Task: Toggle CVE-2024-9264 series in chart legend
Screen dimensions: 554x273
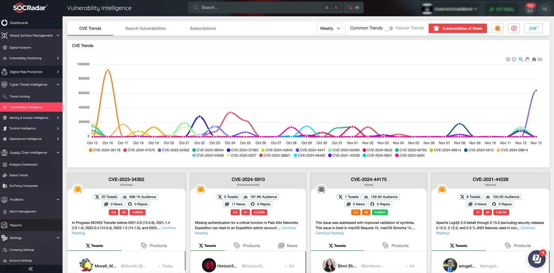Action: pos(410,155)
